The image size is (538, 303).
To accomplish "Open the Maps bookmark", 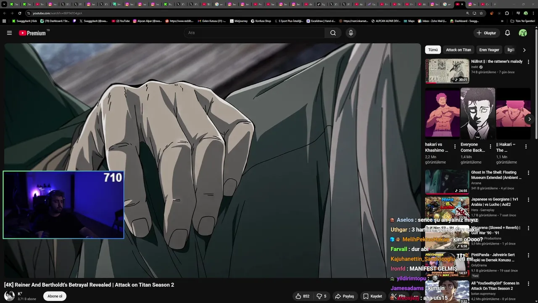I will pos(409,21).
